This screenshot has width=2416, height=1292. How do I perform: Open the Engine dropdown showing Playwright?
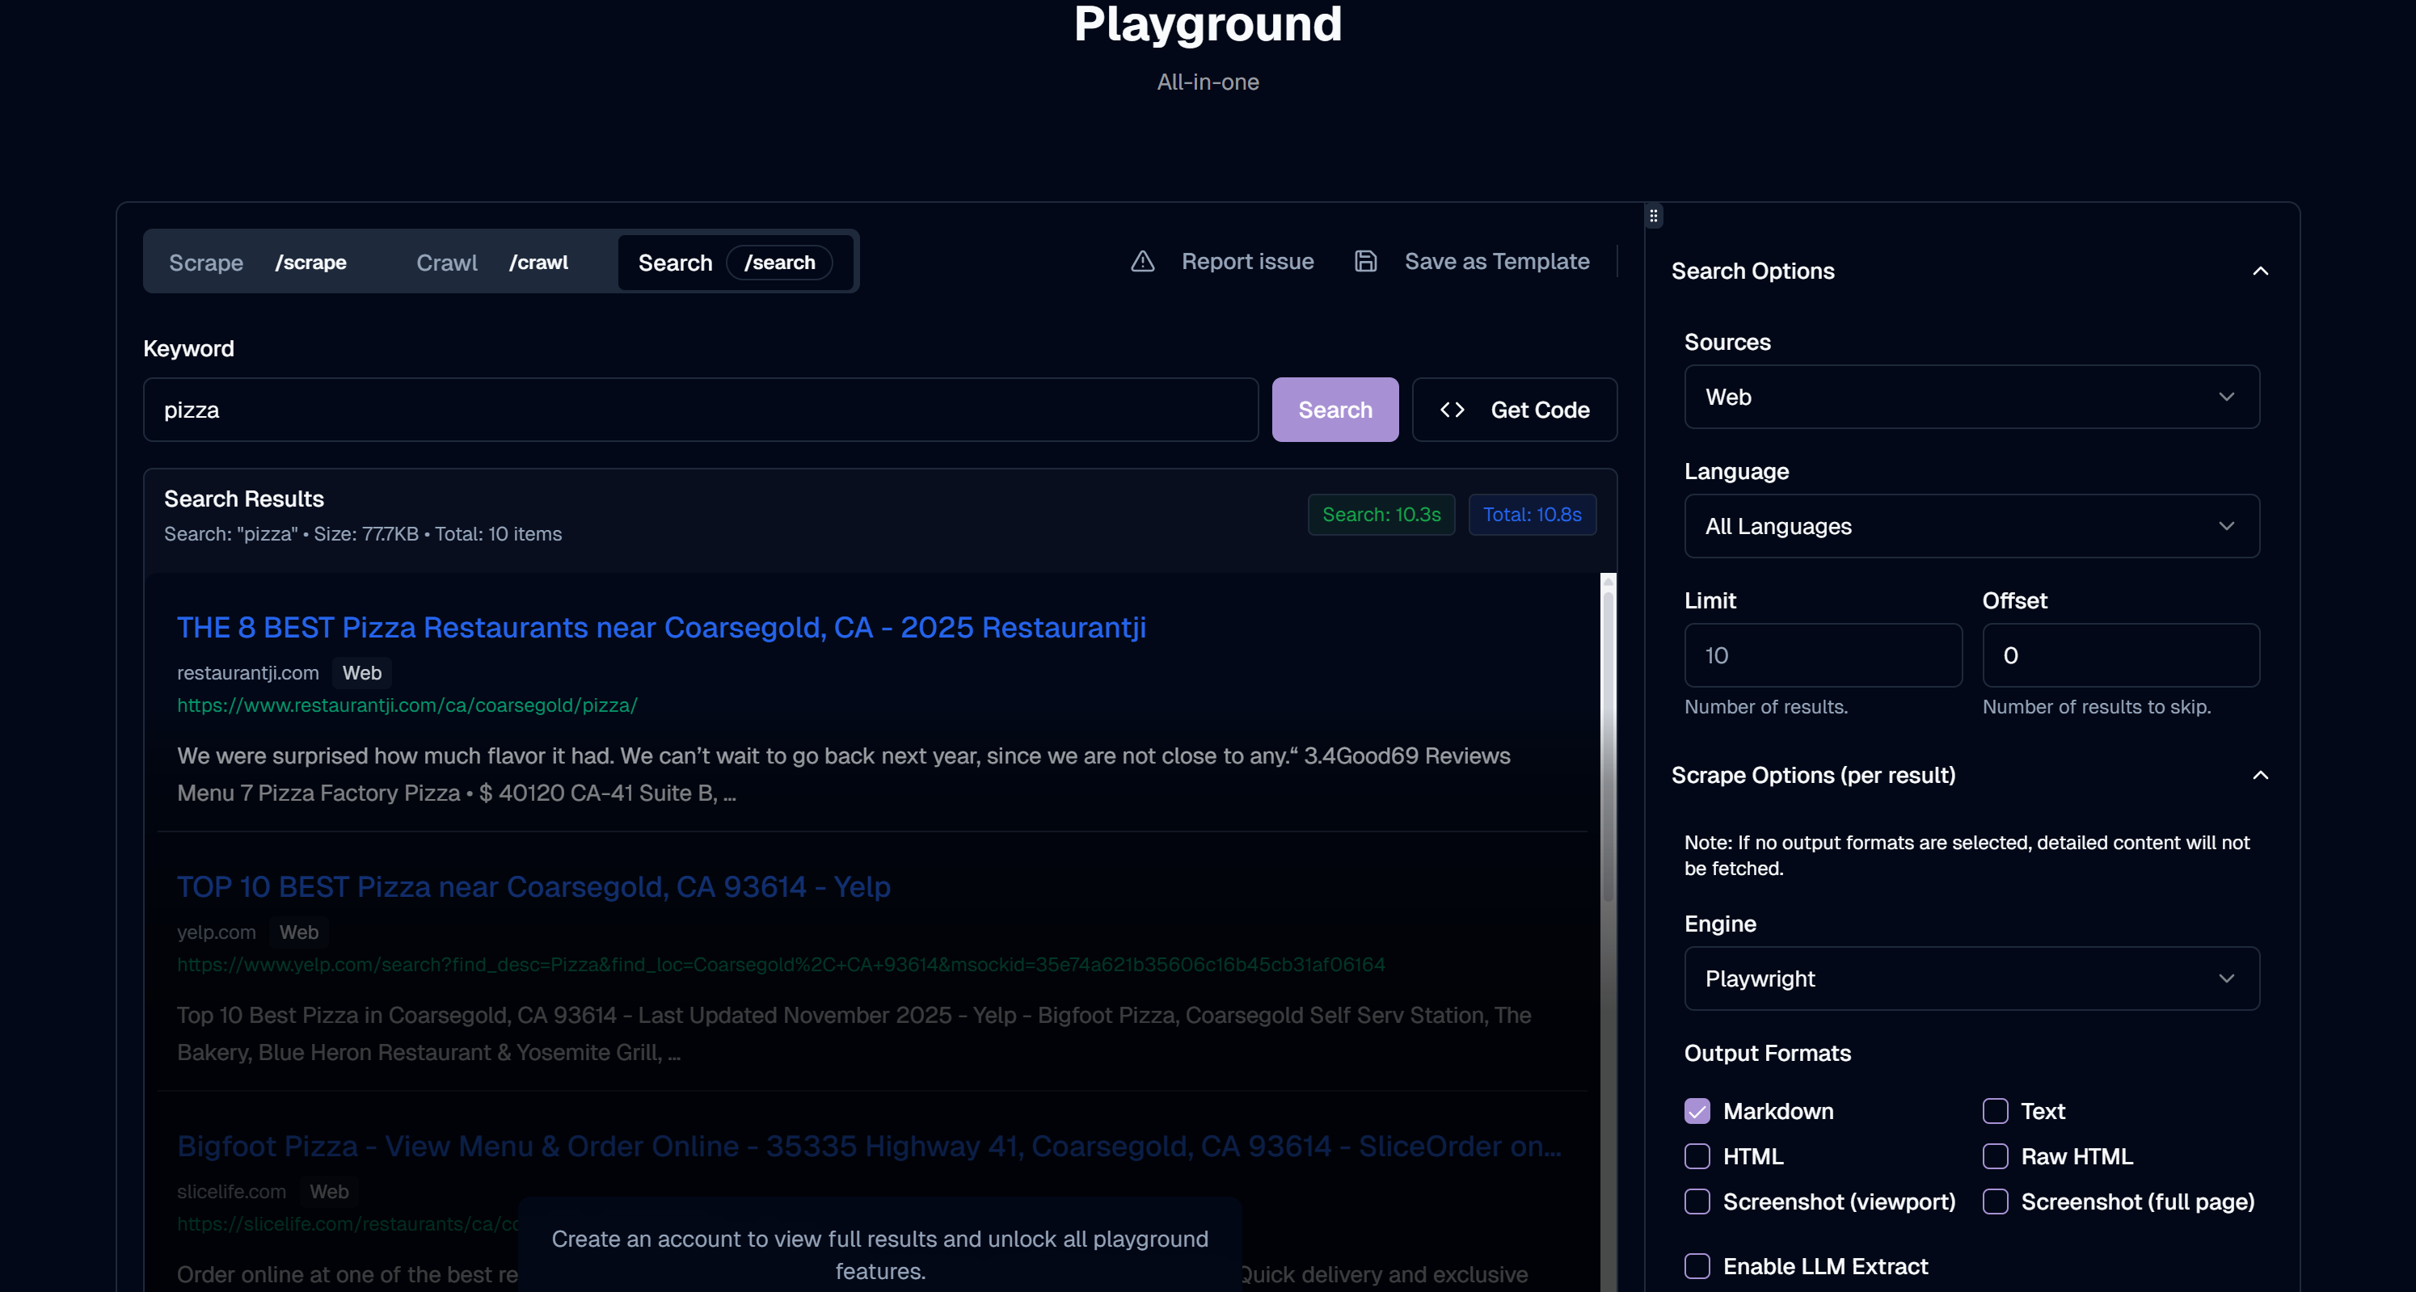click(1971, 978)
